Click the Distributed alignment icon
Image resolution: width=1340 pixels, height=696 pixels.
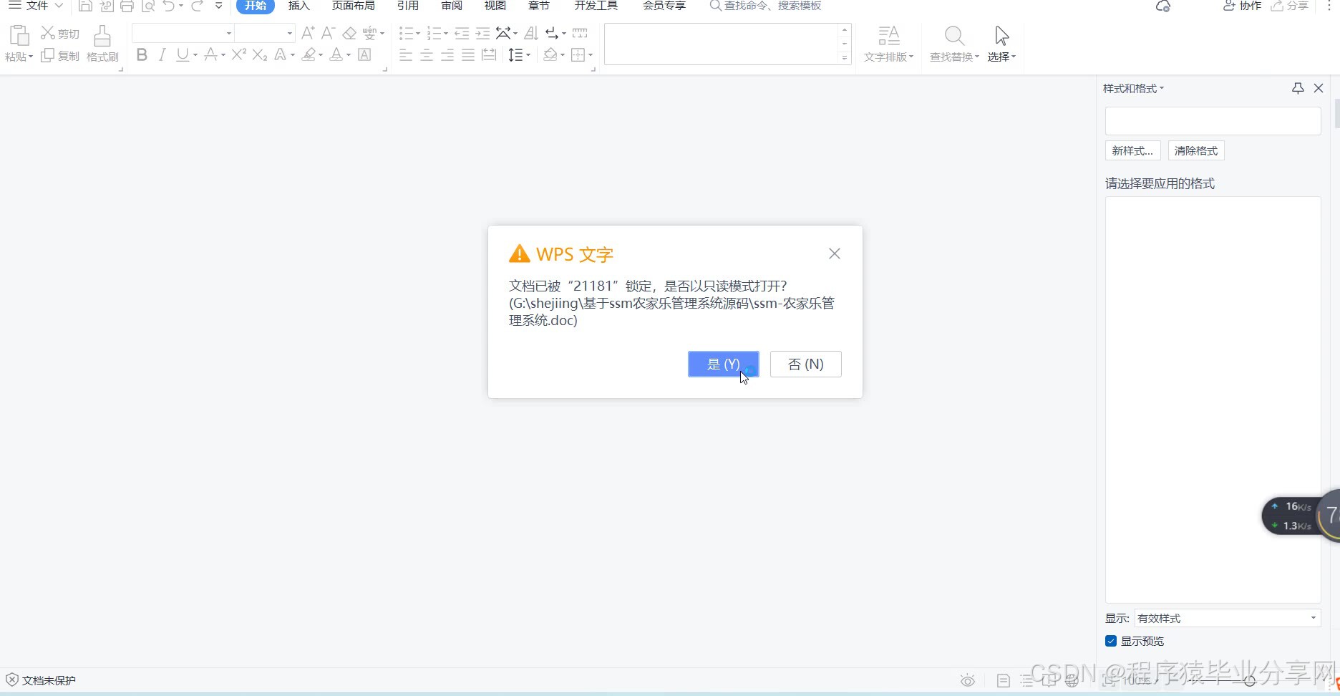(489, 55)
